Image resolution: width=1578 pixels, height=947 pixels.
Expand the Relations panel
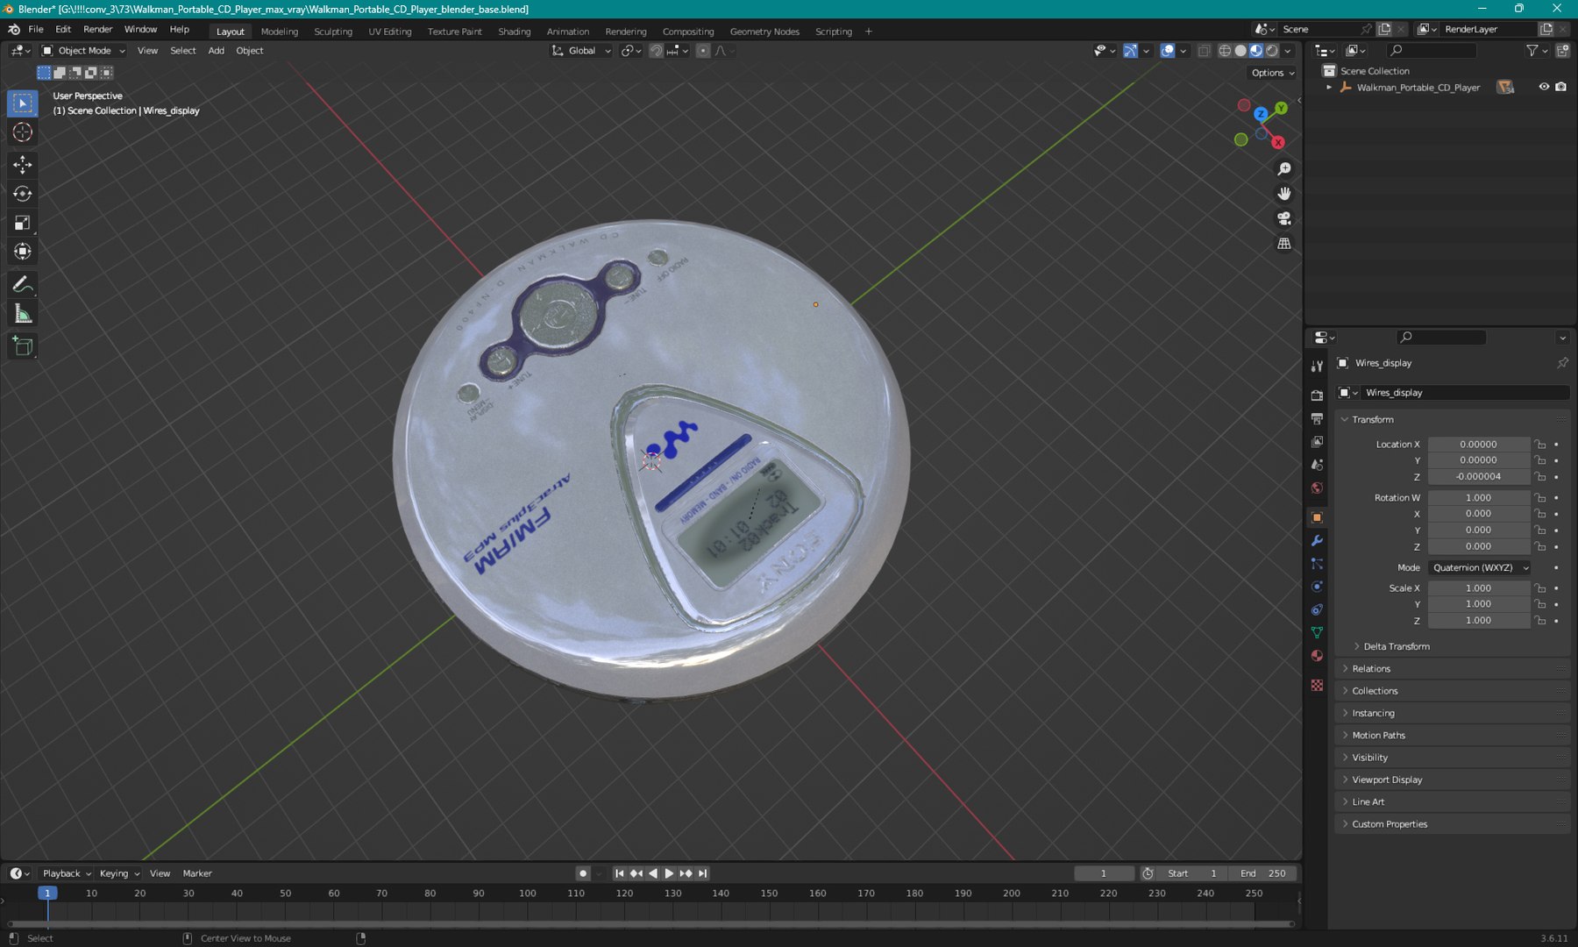tap(1371, 669)
